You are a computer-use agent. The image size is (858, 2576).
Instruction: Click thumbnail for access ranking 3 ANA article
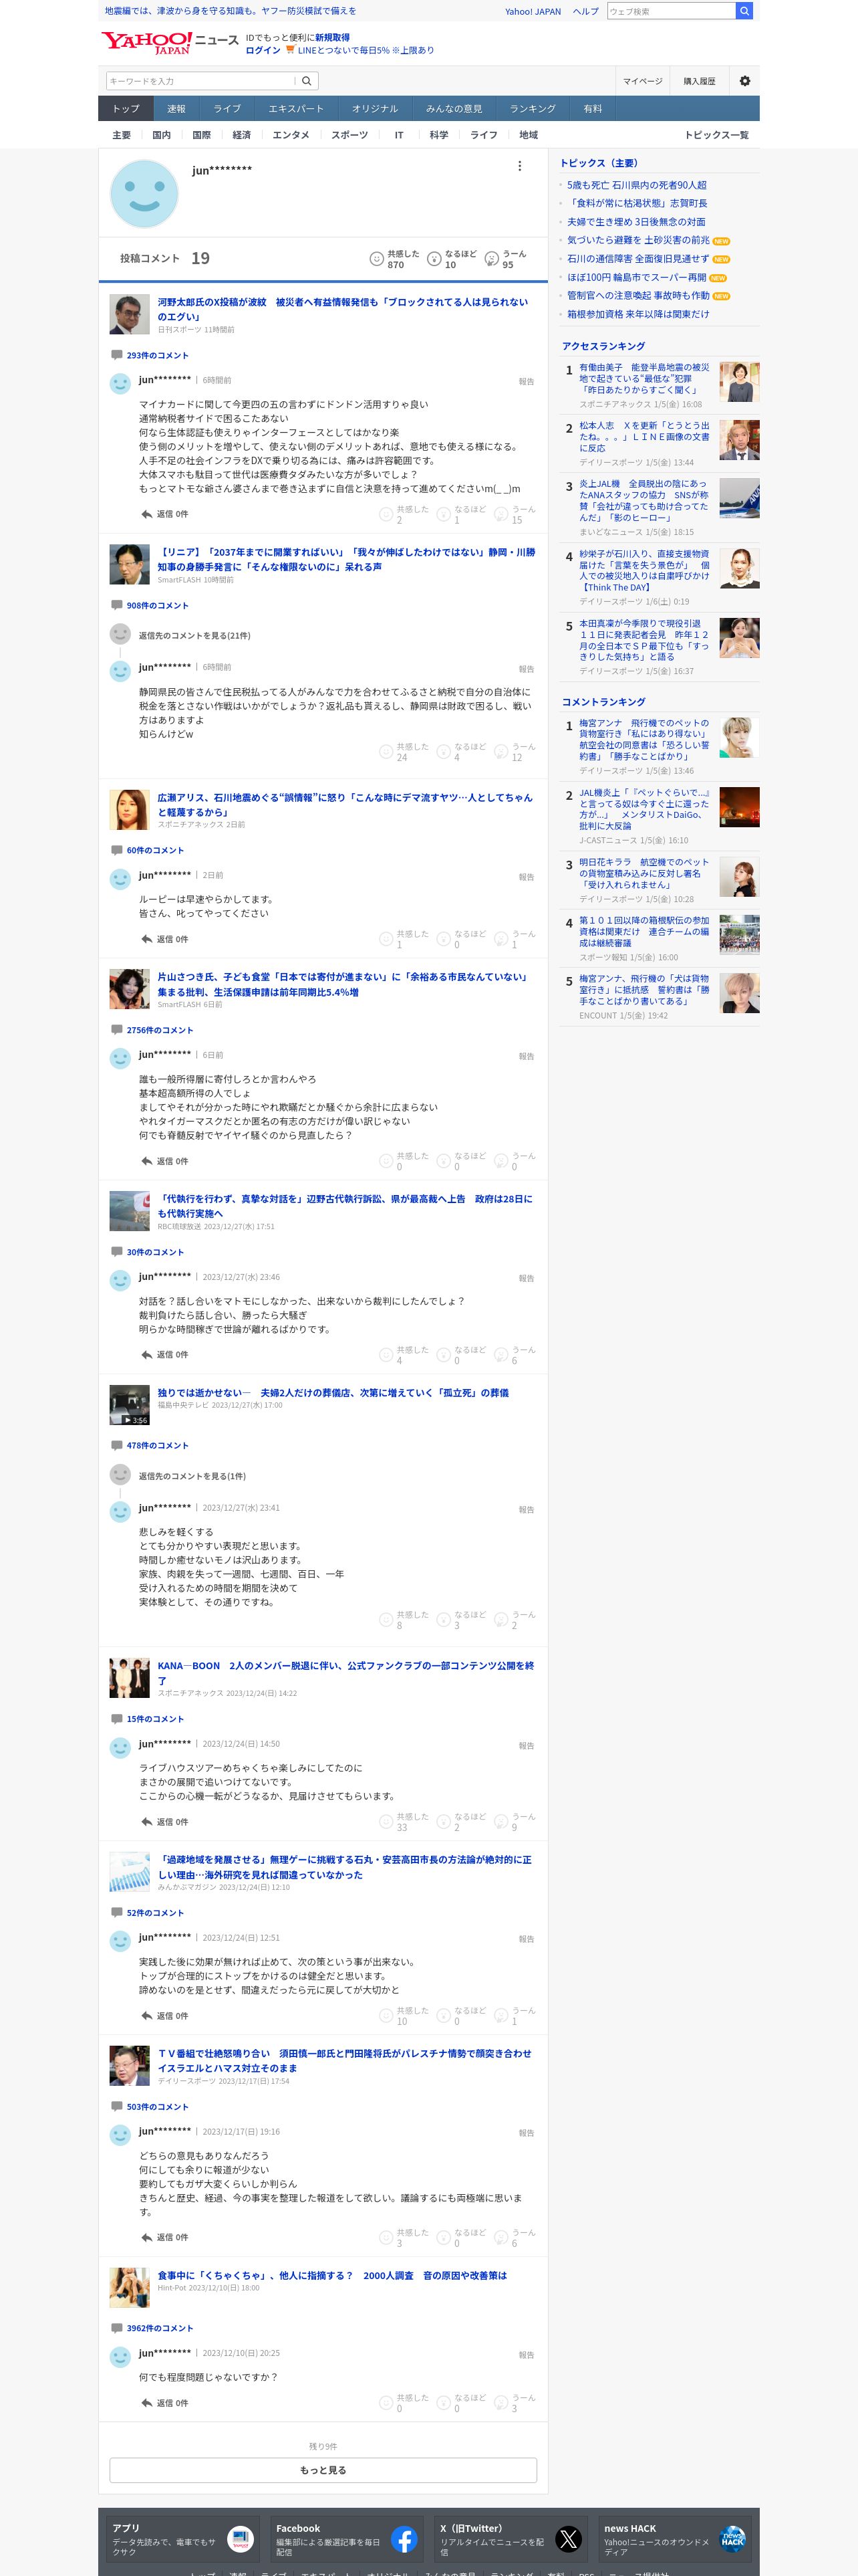coord(739,498)
